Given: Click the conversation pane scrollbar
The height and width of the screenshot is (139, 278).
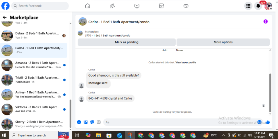Looking at the screenshot, I should click(x=270, y=93).
